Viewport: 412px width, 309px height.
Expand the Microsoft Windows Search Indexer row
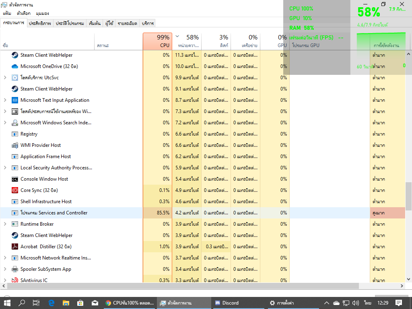pyautogui.click(x=5, y=123)
